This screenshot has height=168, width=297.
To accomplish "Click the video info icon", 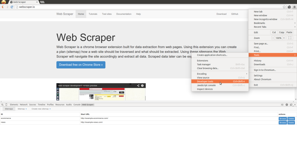I will click(142, 86).
